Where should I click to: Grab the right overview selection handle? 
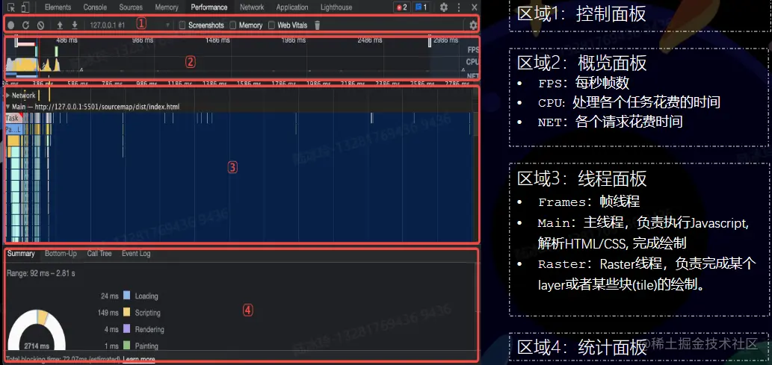[x=430, y=43]
